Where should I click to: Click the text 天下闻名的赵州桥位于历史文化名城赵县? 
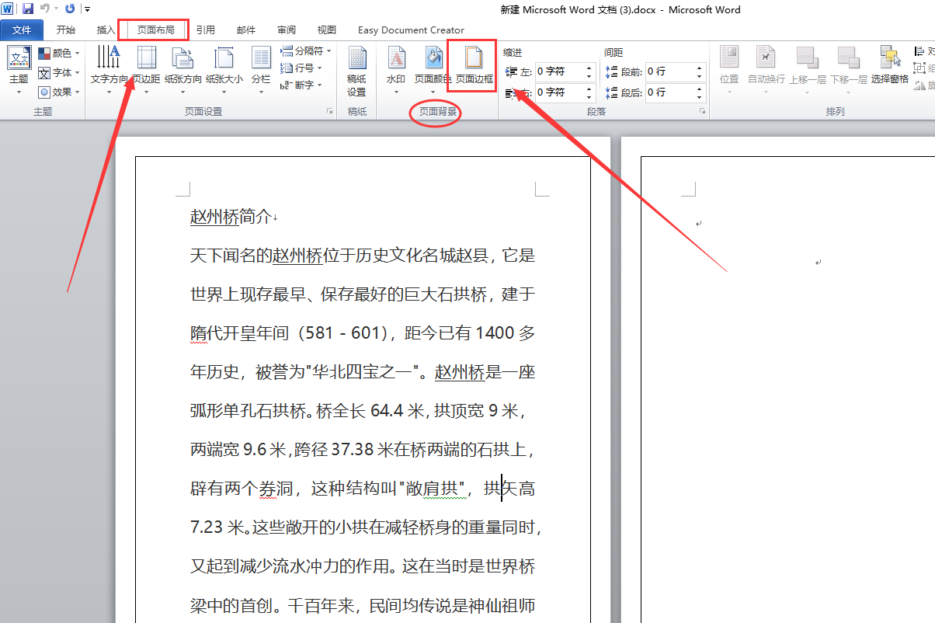coord(339,256)
